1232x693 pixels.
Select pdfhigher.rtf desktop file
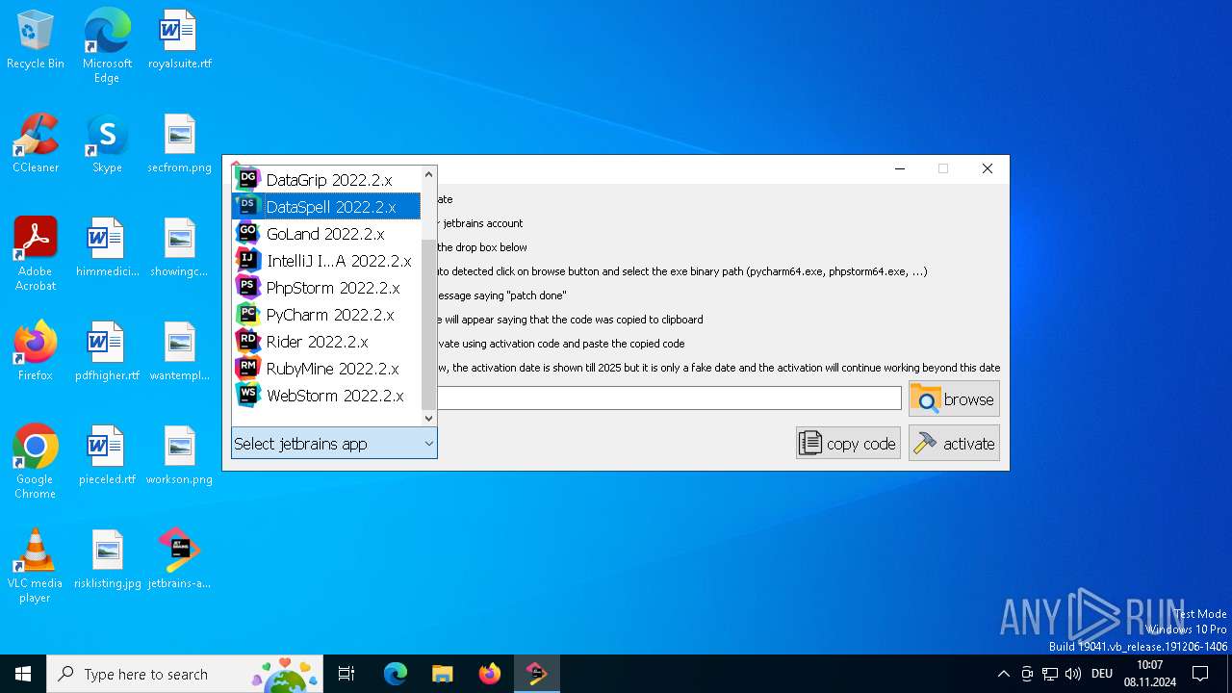pos(107,352)
